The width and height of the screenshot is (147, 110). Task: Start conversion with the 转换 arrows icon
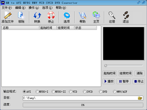pyautogui.click(x=37, y=15)
